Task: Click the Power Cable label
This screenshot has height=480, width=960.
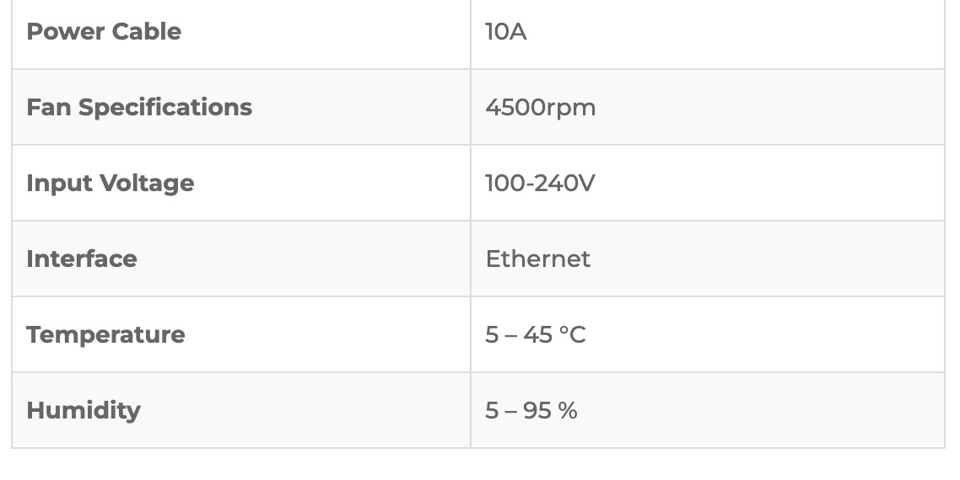Action: tap(104, 31)
